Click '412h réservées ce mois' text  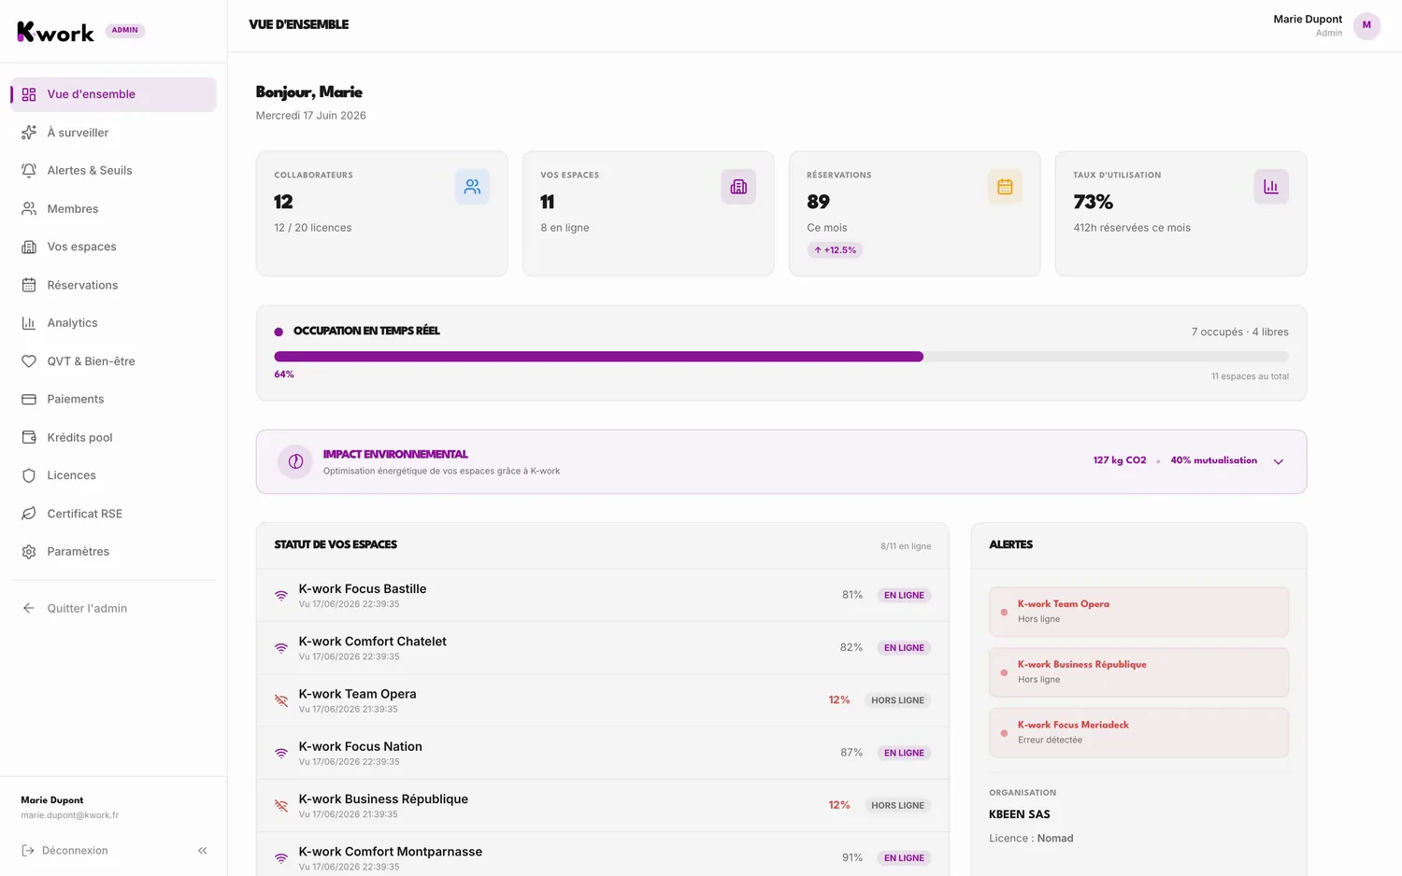click(1131, 228)
